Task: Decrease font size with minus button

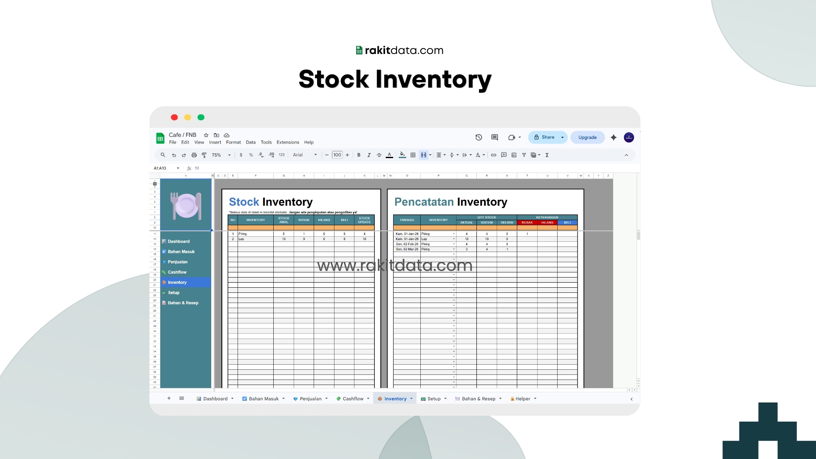Action: 327,155
